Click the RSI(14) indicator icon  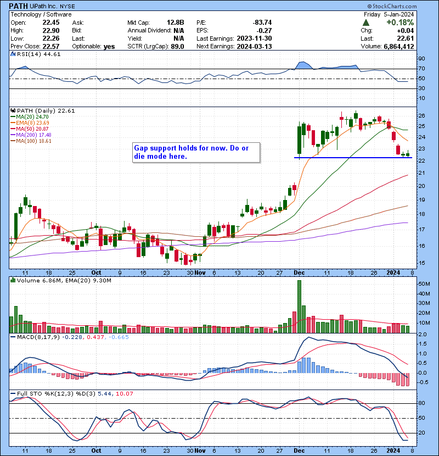13,54
